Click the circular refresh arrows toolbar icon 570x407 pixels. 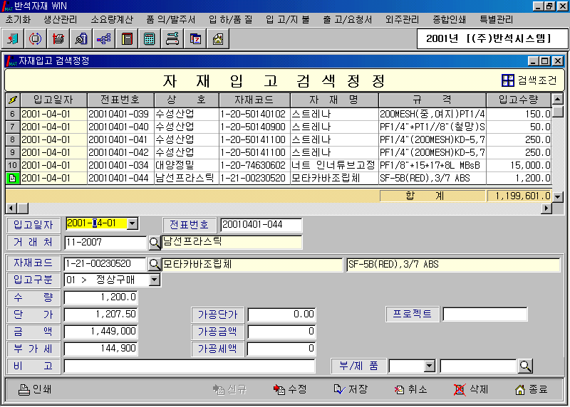(x=36, y=38)
